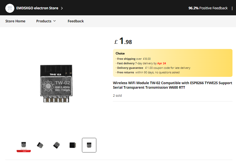Screen dimensions: 236x163
Task: Click the Delivery guarantee line
Action: pyautogui.click(x=153, y=68)
